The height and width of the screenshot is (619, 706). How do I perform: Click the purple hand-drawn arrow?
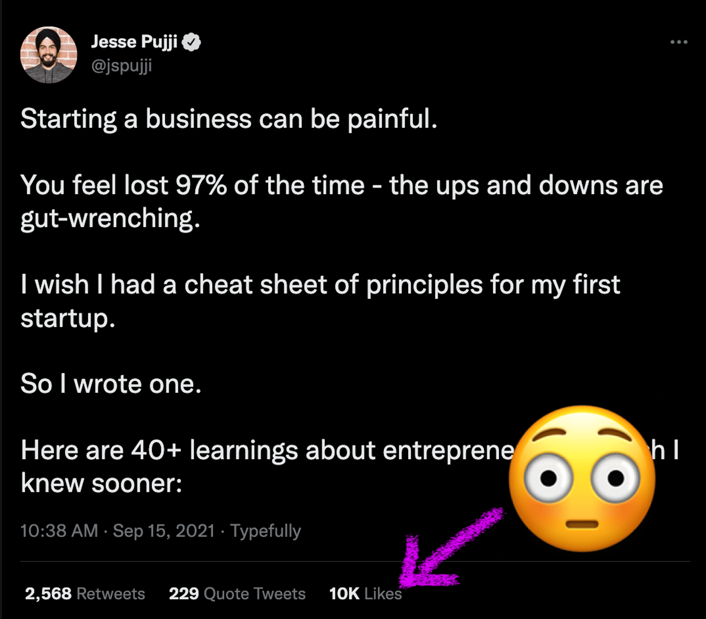(x=446, y=552)
